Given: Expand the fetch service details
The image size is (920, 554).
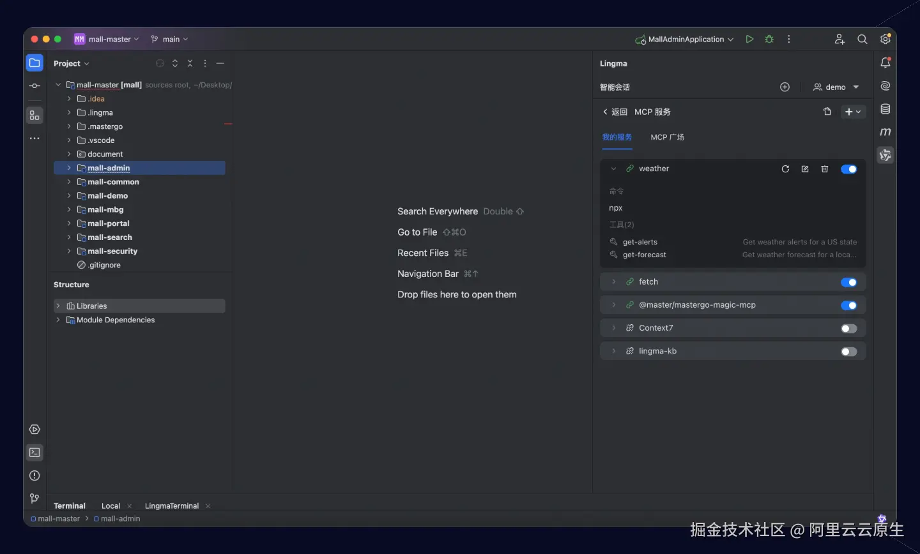Looking at the screenshot, I should coord(613,281).
